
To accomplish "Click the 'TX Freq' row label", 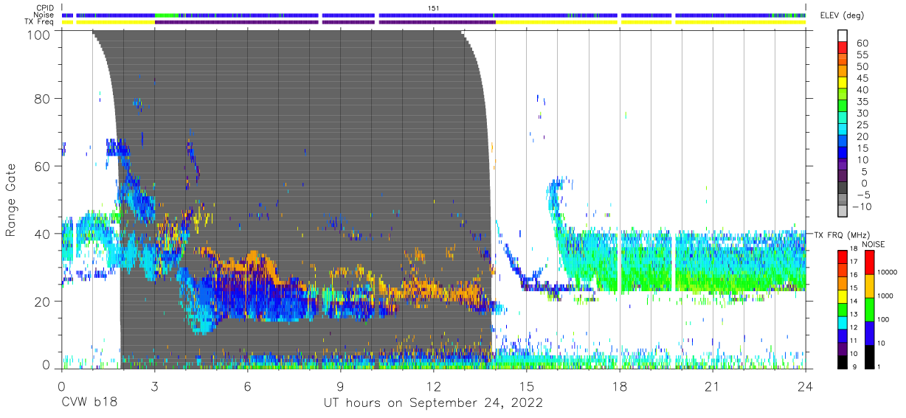I will pos(41,22).
